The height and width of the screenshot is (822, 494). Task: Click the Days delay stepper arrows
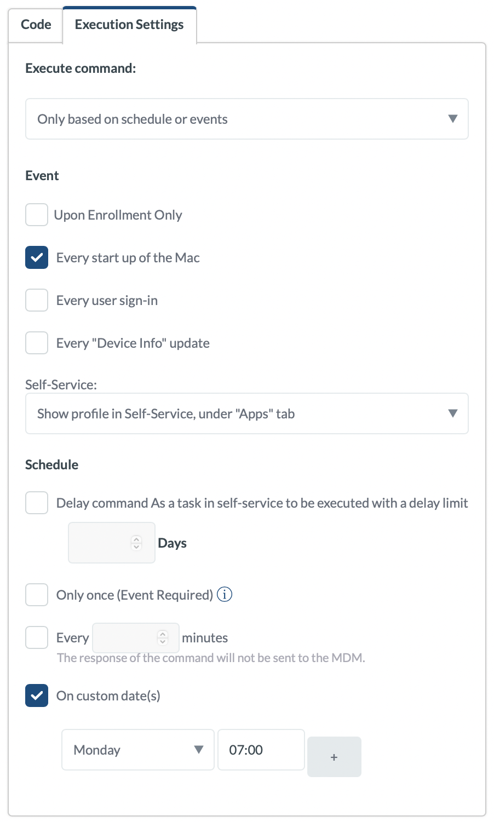136,543
